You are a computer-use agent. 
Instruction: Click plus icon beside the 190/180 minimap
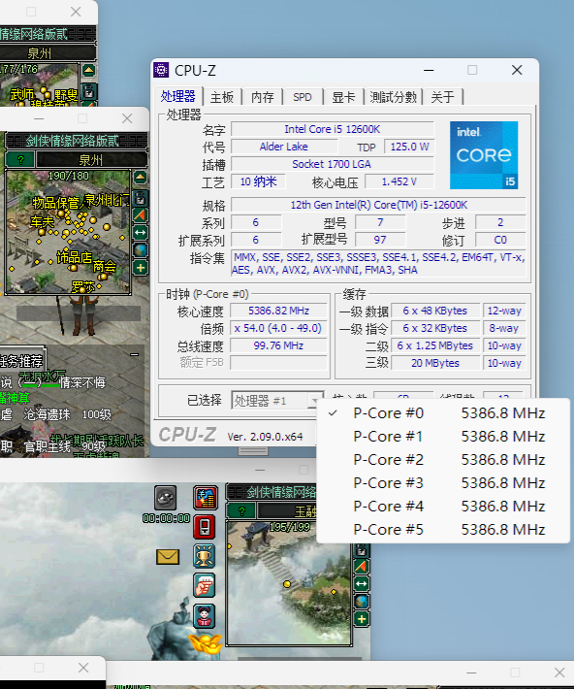140,268
